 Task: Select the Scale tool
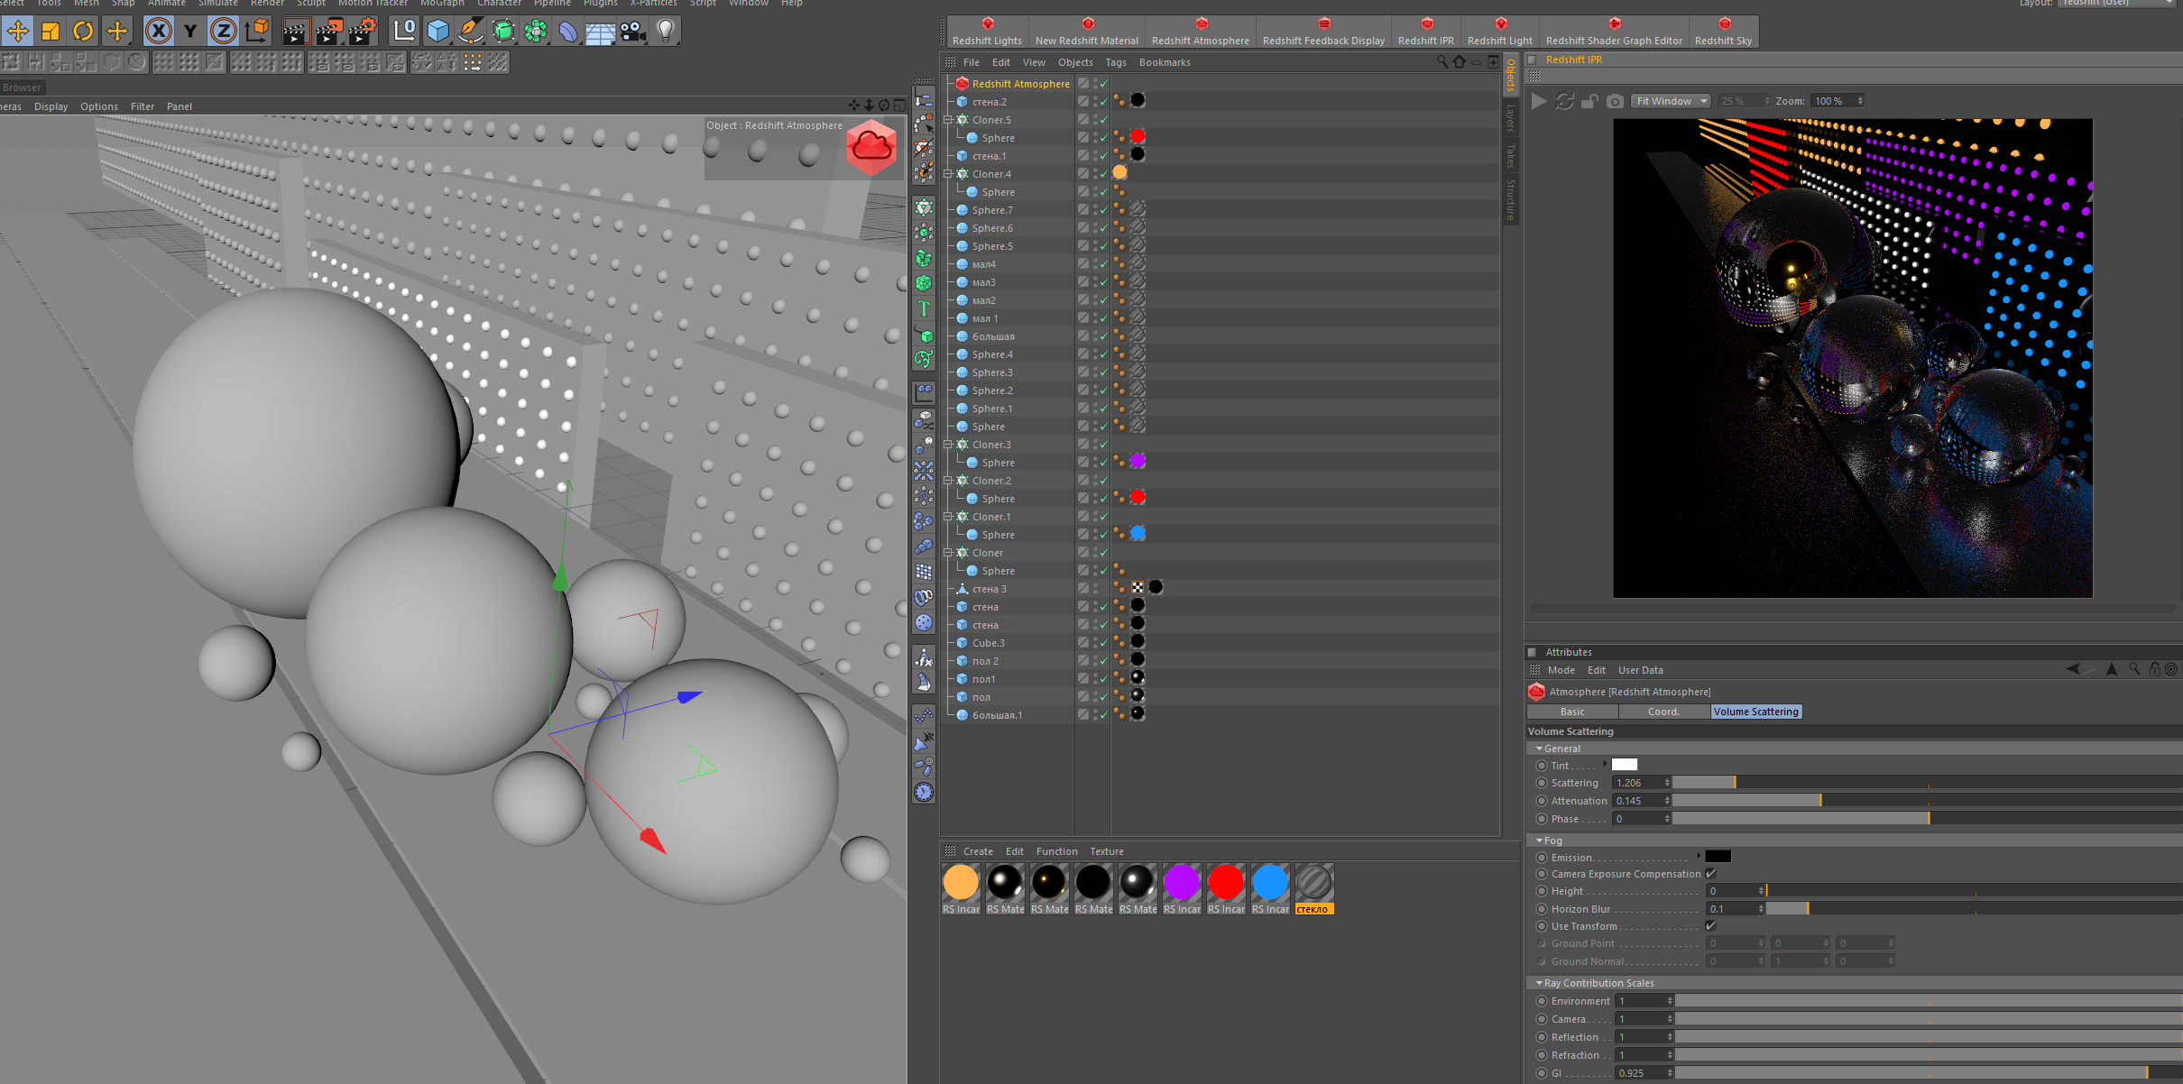coord(51,32)
